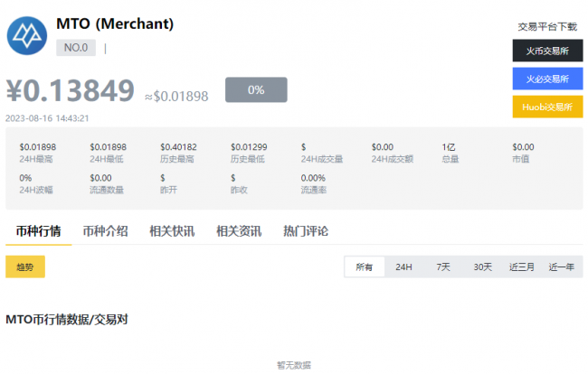Click the 交易平台下载 heading
This screenshot has width=588, height=374.
547,27
